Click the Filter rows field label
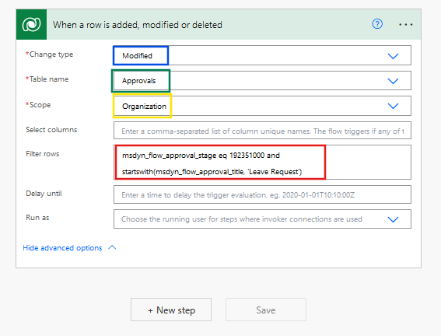The image size is (441, 336). click(43, 154)
